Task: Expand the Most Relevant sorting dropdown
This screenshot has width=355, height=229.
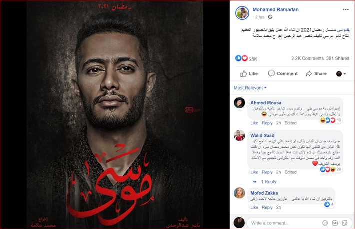Action: point(250,88)
